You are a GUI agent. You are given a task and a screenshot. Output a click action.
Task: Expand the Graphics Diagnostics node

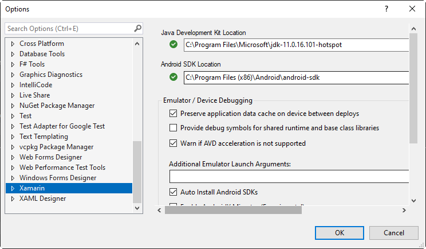pyautogui.click(x=13, y=75)
